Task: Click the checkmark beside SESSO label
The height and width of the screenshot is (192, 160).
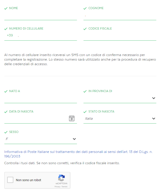Action: pyautogui.click(x=6, y=132)
